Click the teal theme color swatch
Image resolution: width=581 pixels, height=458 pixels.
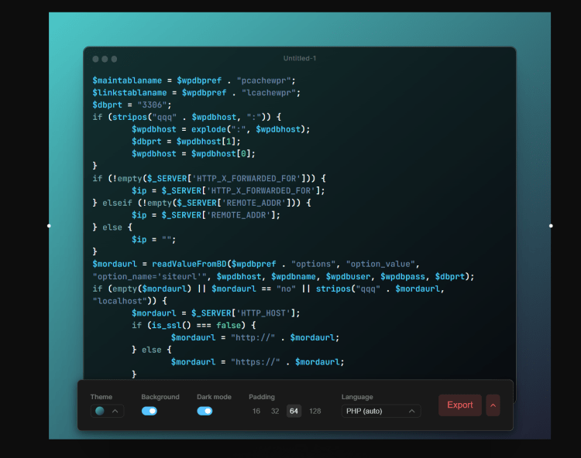tap(100, 411)
